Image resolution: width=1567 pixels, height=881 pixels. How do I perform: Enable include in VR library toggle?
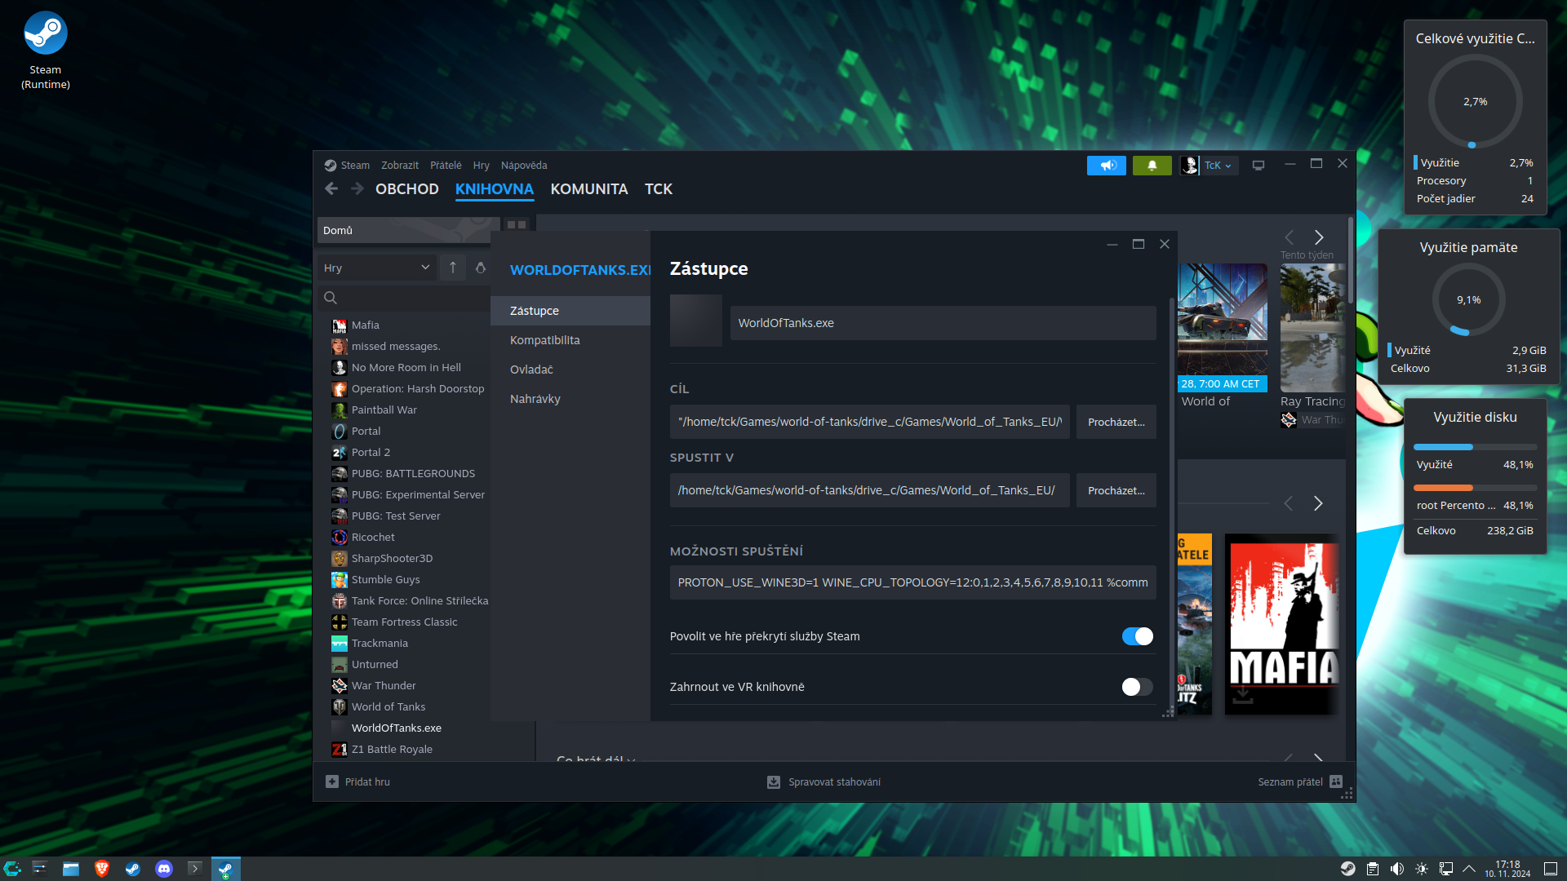pyautogui.click(x=1137, y=687)
